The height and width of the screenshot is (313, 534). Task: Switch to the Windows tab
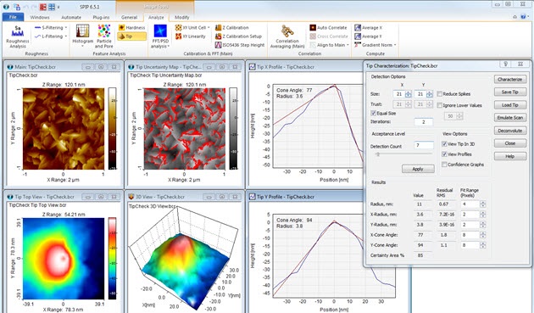[x=40, y=17]
